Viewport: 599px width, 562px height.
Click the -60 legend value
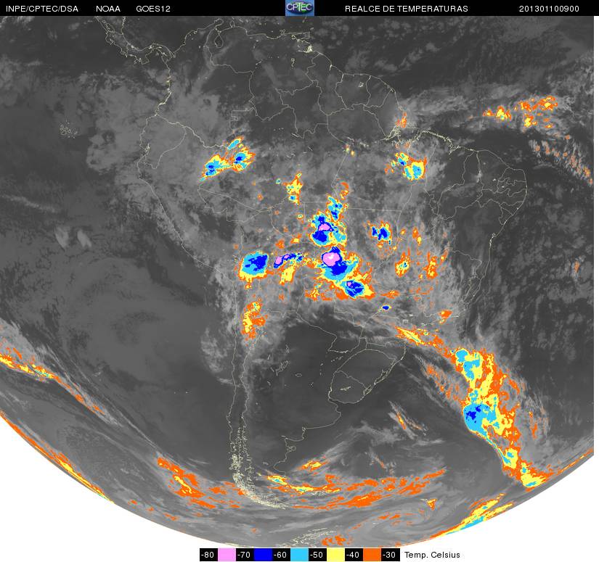[x=281, y=555]
